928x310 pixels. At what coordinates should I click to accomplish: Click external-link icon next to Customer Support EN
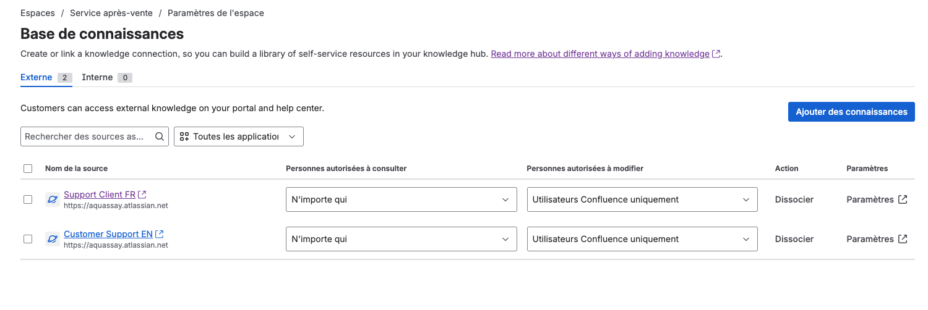[x=160, y=235]
